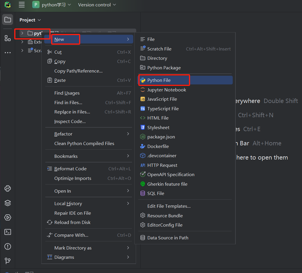Image resolution: width=302 pixels, height=273 pixels.
Task: Open the Git version control tool window
Action: [8, 261]
